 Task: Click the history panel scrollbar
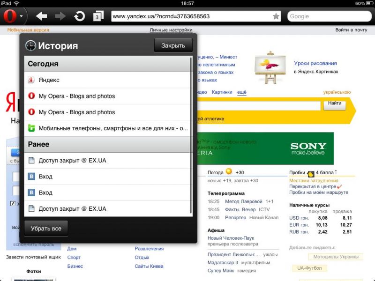[x=191, y=136]
